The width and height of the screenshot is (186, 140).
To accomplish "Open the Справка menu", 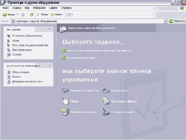I will (x=66, y=8).
